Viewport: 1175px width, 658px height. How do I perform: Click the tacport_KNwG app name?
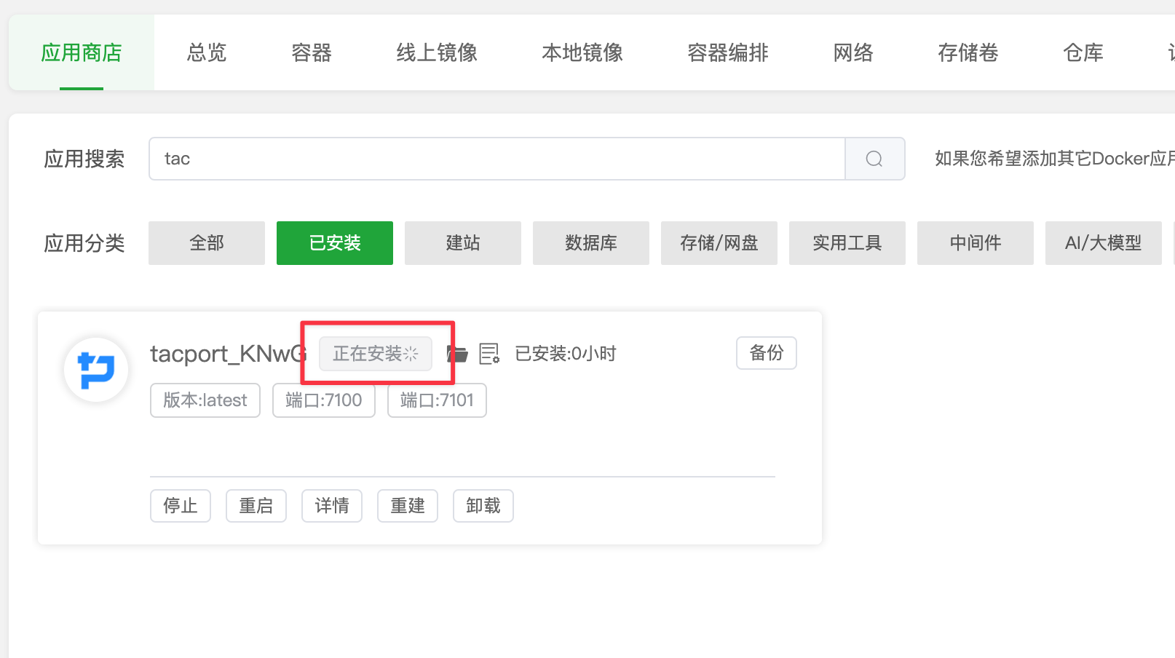[229, 354]
